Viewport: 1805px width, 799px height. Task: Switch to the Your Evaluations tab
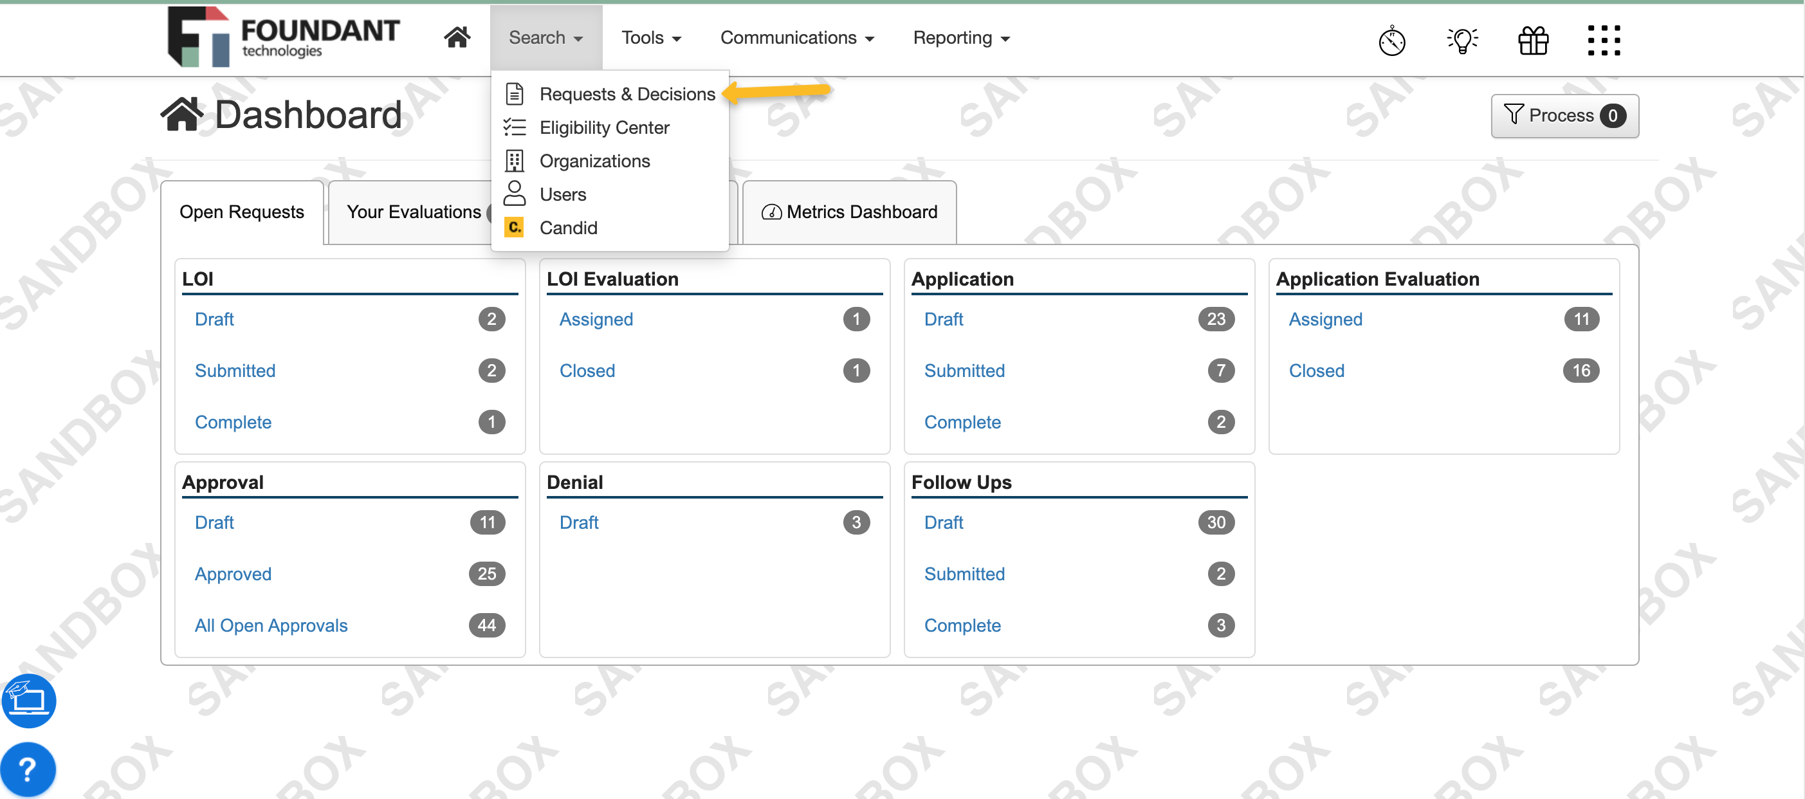[413, 212]
